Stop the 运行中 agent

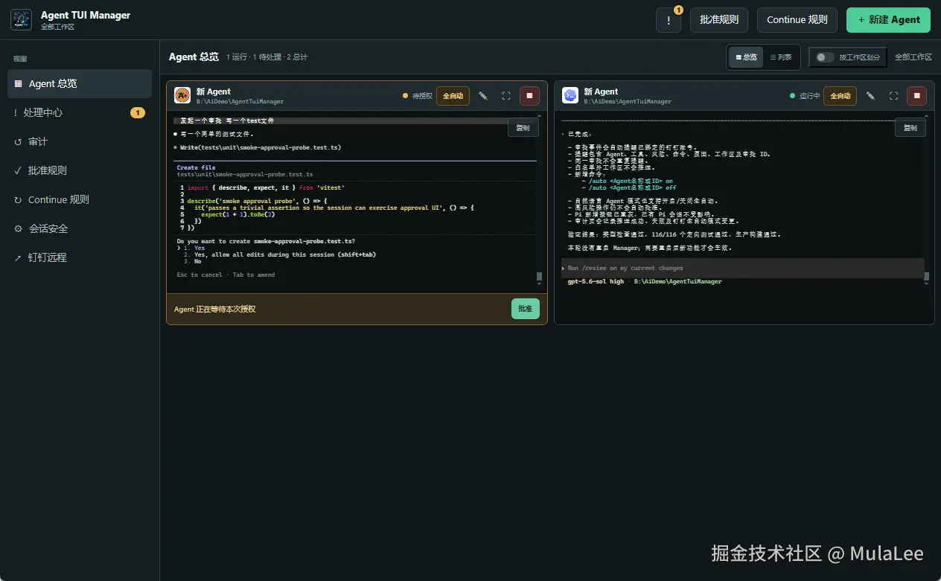[916, 96]
